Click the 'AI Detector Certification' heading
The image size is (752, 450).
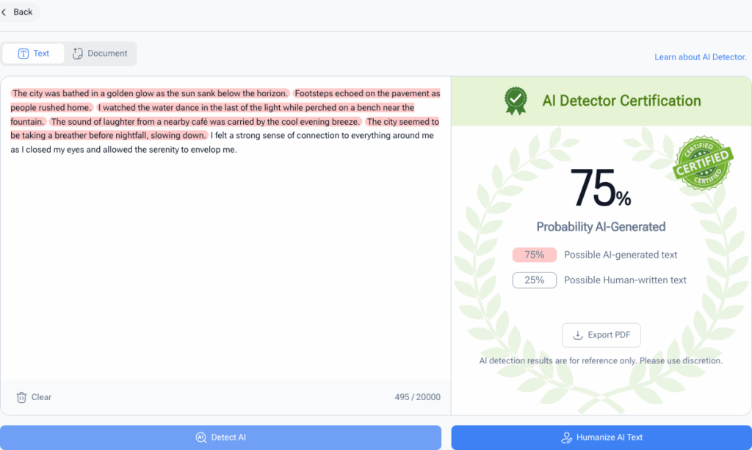point(621,101)
